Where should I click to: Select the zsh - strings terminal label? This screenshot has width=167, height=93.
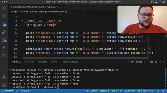click(x=135, y=62)
